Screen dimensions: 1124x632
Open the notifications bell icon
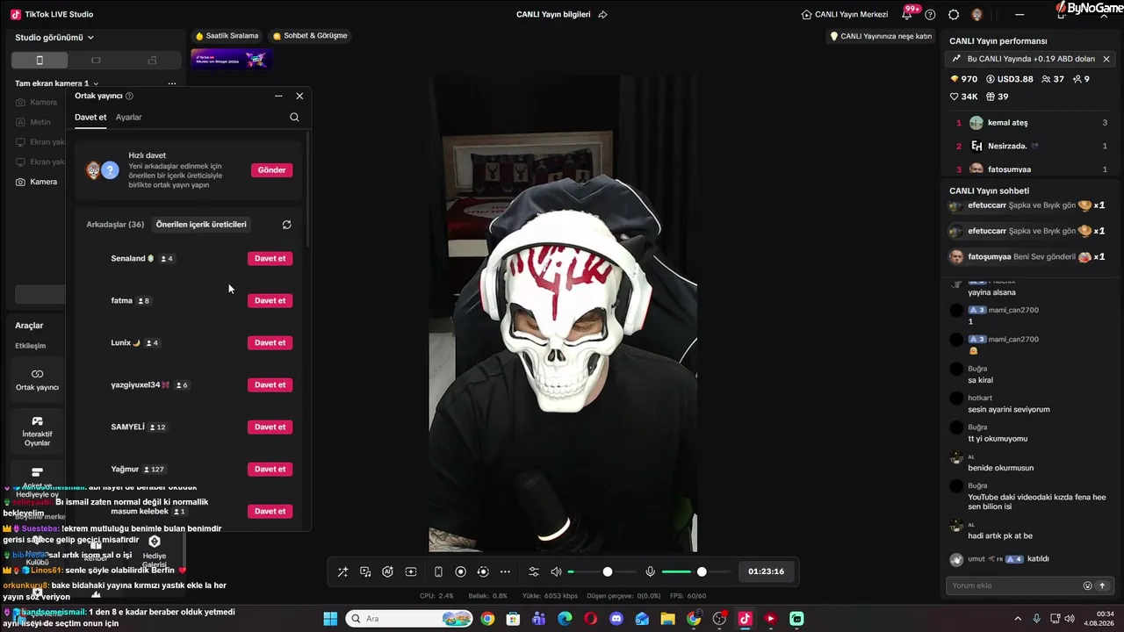(x=907, y=14)
